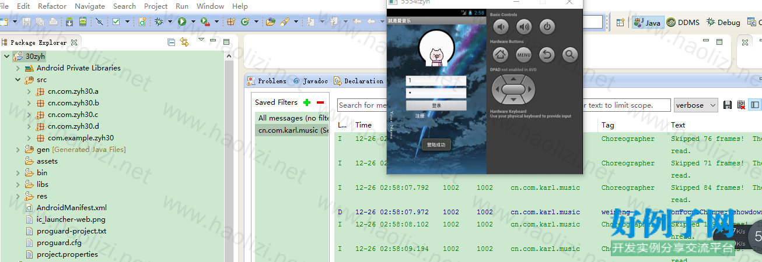This screenshot has width=762, height=262.
Task: Switch to the Javadoc tab
Action: [x=310, y=81]
